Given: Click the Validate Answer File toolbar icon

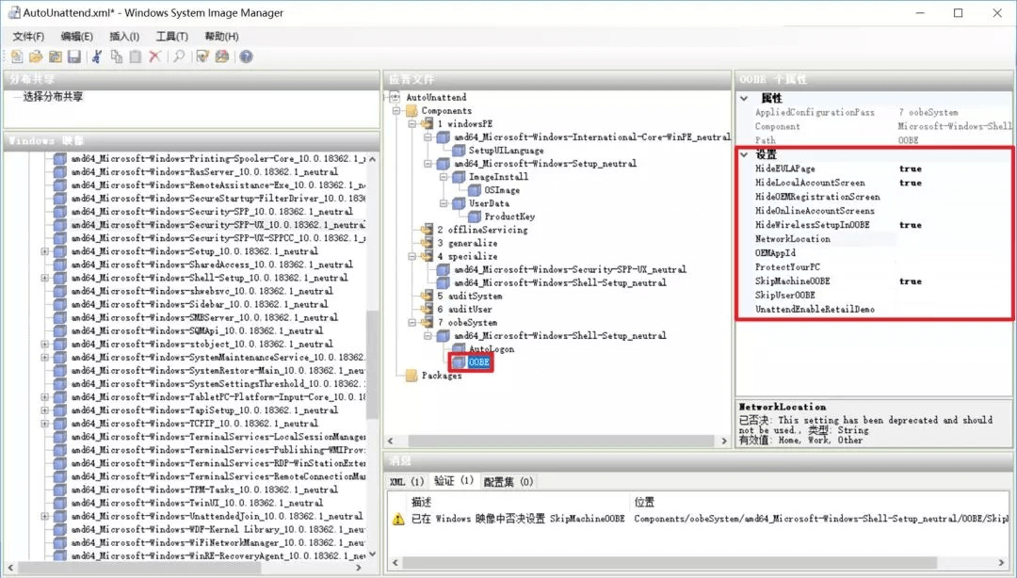Looking at the screenshot, I should [202, 57].
